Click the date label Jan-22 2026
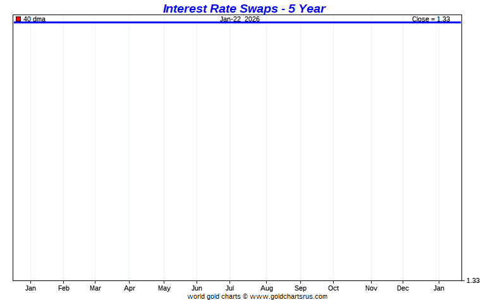Viewport: 488px width, 300px height. tap(240, 19)
